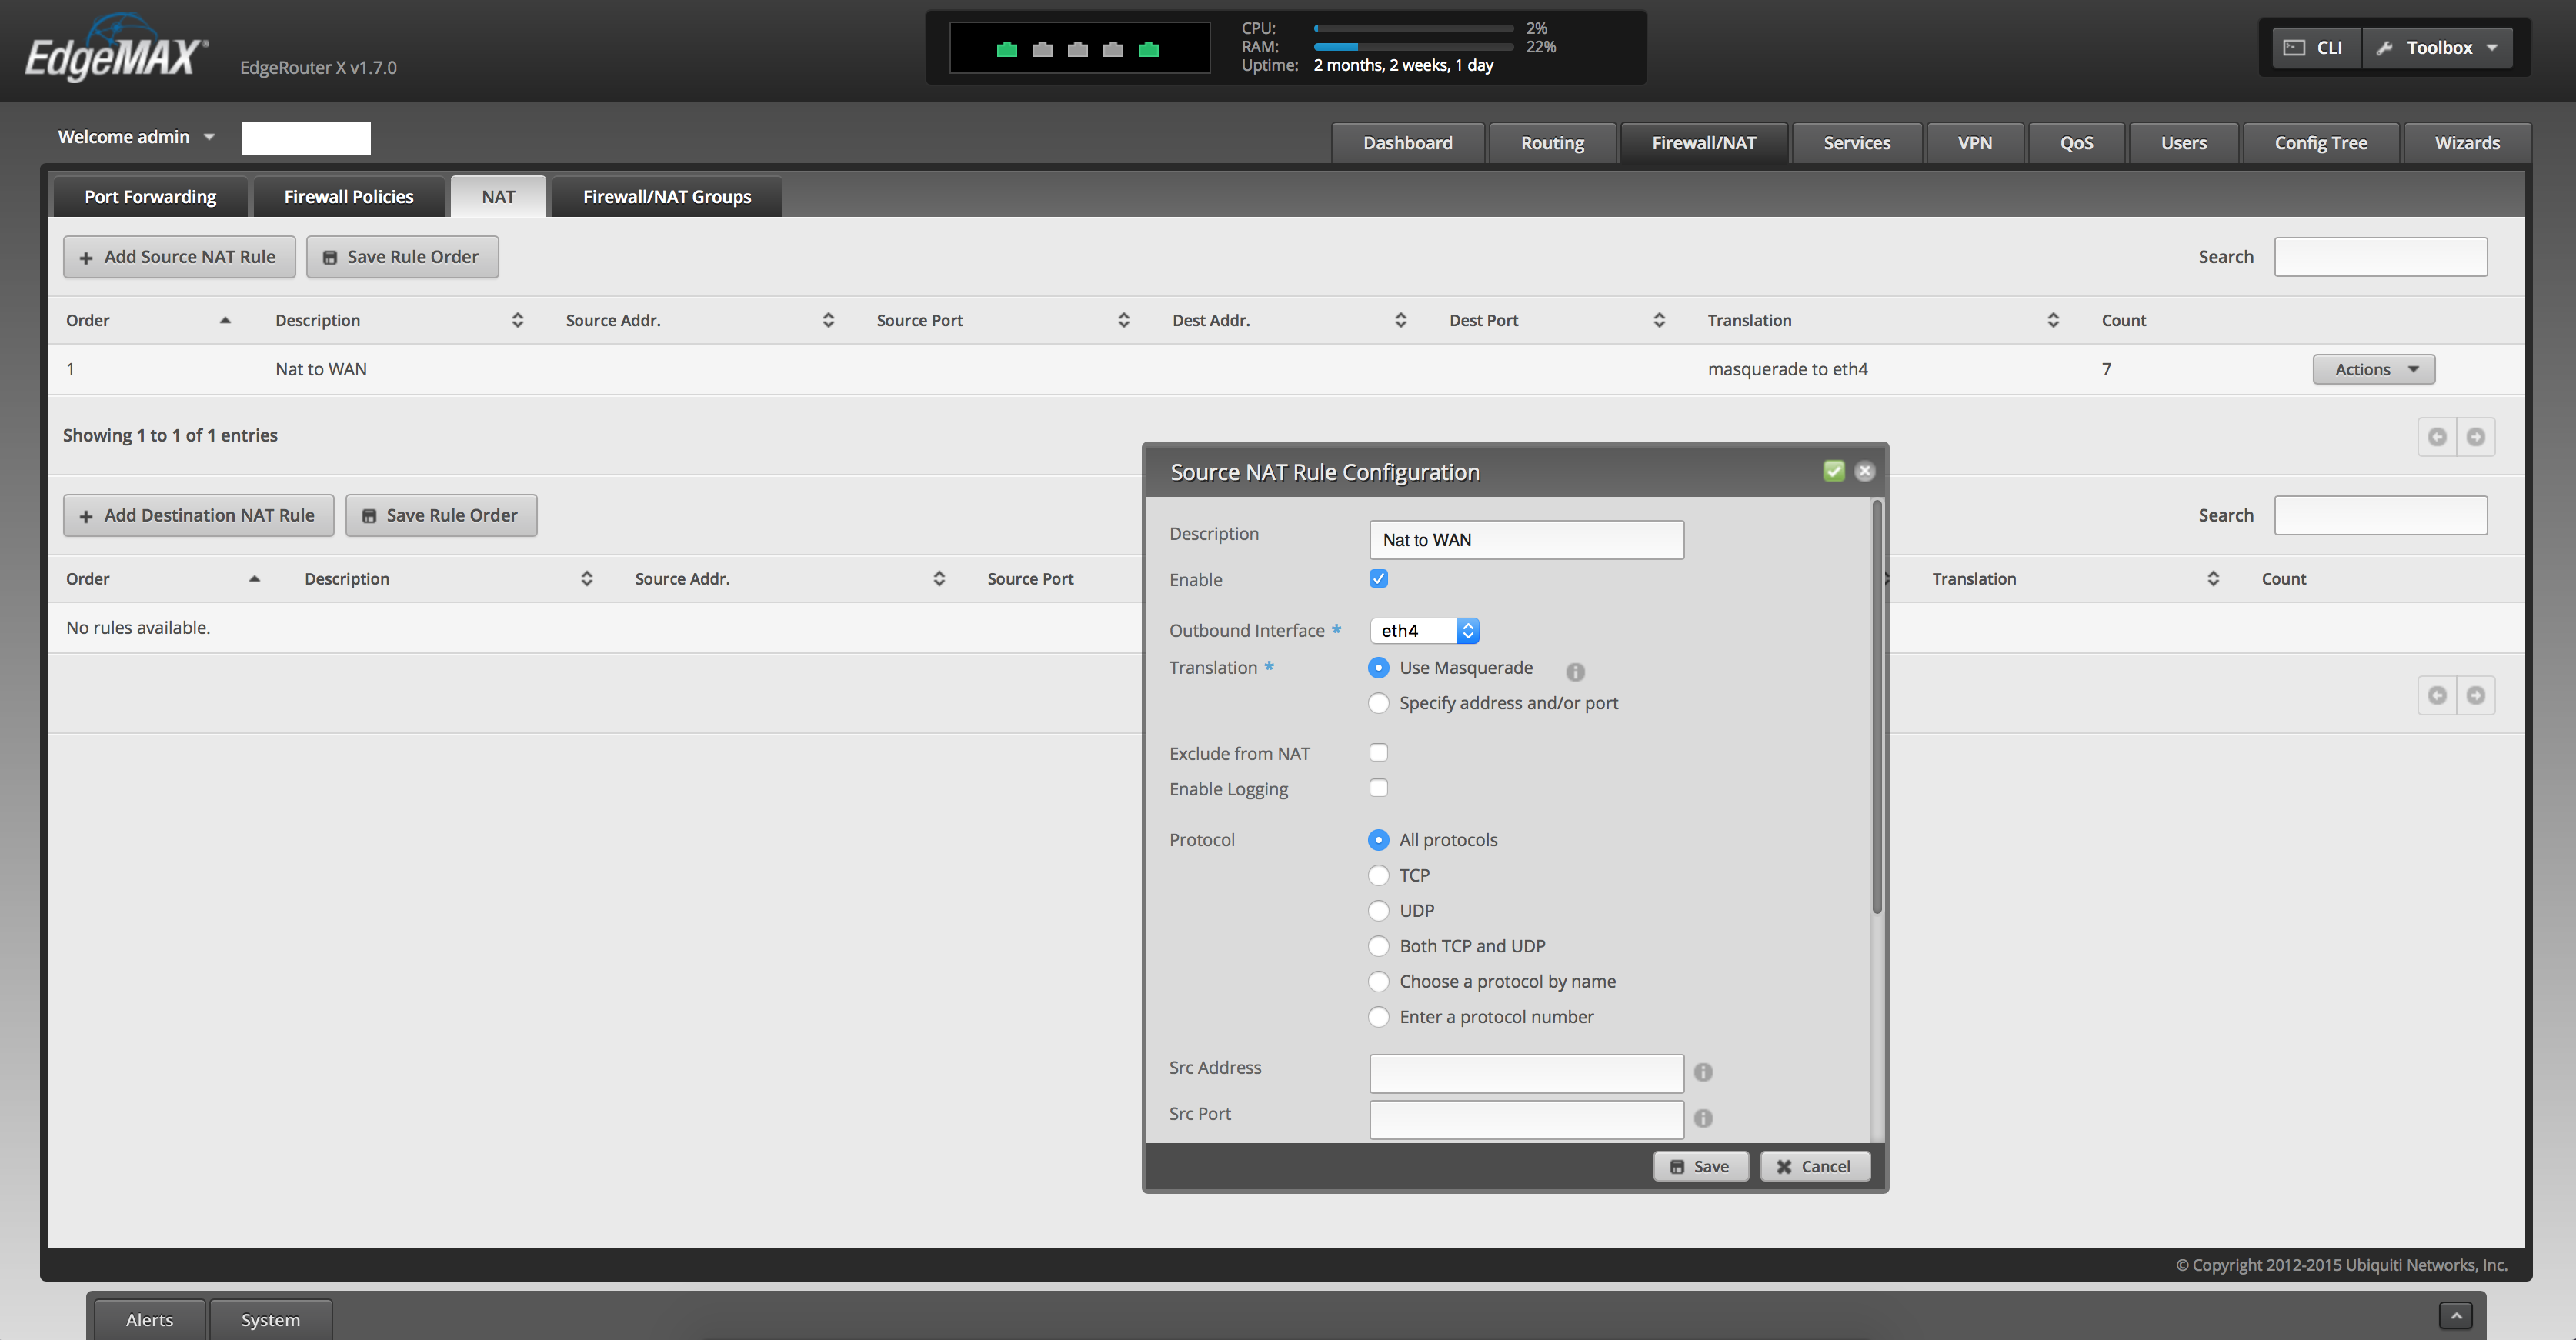Screen dimensions: 2576x1340
Task: Show info tooltip for Src Address
Action: tap(1703, 1072)
